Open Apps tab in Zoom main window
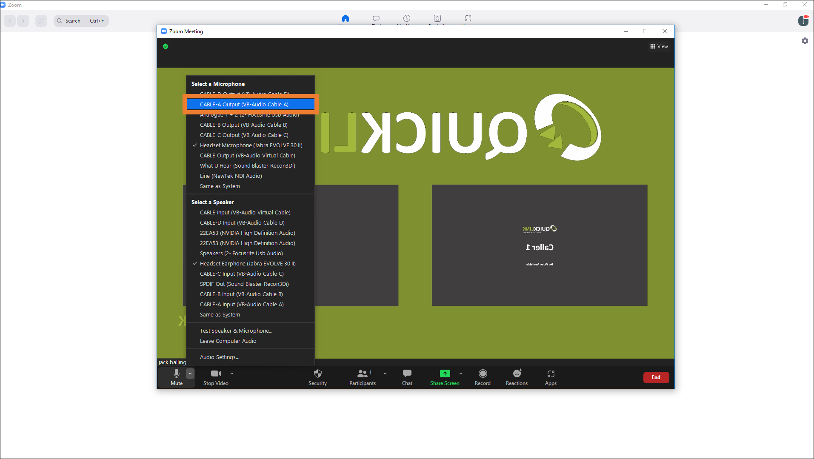This screenshot has width=814, height=459. click(x=468, y=18)
